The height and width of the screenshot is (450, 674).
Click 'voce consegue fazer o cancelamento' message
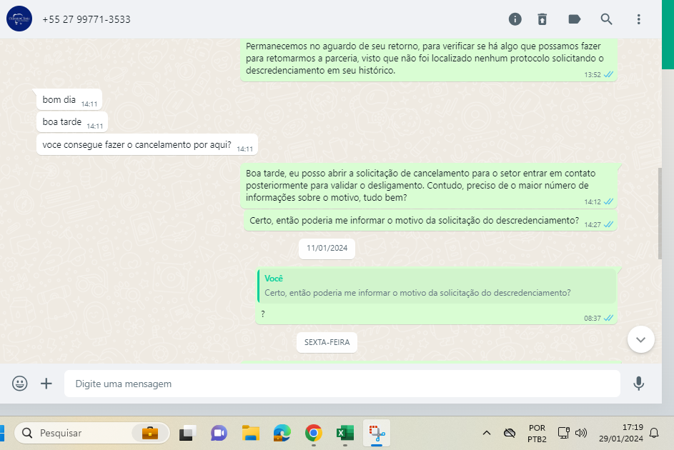click(147, 145)
